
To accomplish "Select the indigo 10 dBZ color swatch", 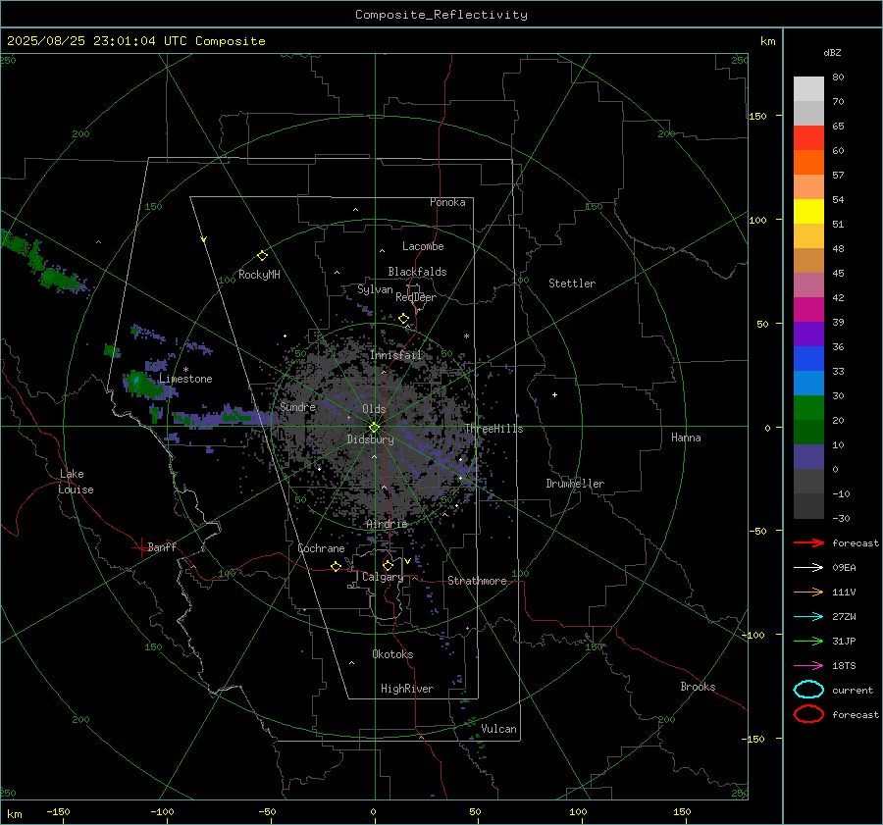I will coord(808,457).
